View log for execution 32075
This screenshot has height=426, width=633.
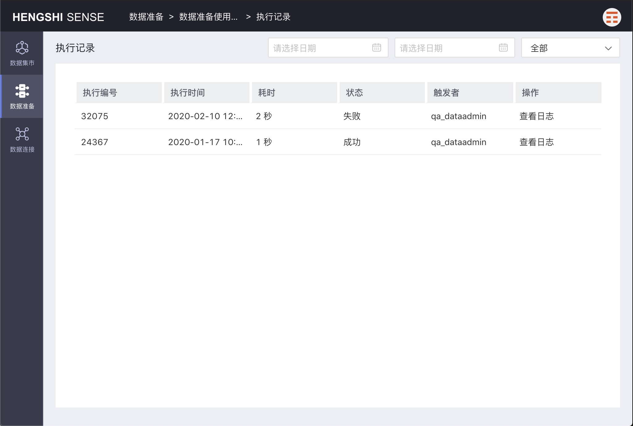point(536,116)
